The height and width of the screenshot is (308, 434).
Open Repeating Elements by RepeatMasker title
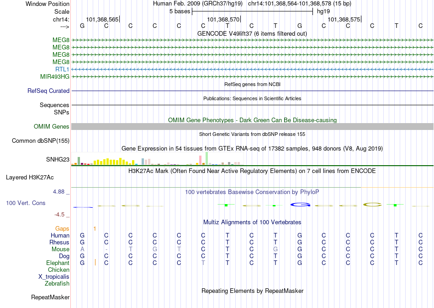tap(253, 291)
